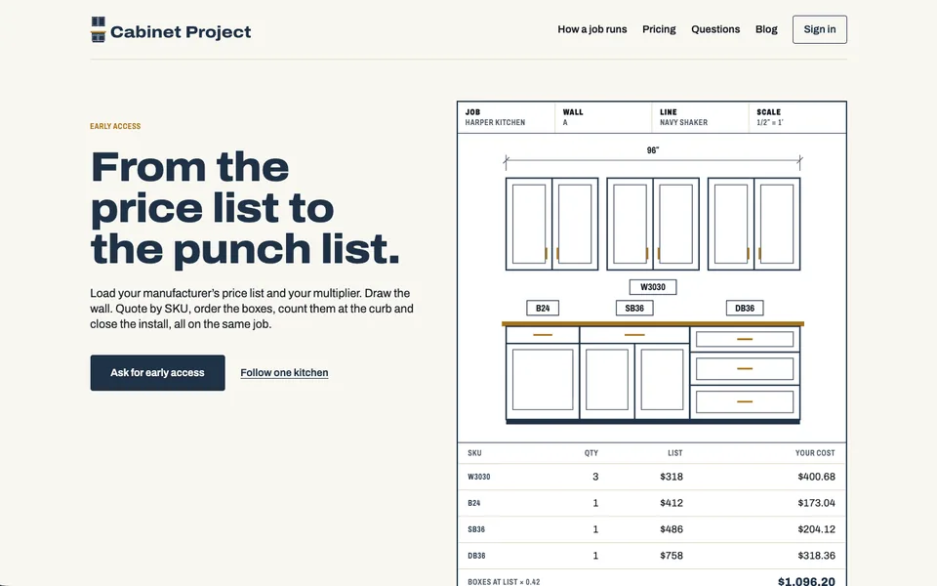Screen dimensions: 937x586
Task: Click the 96" dimension label
Action: pyautogui.click(x=653, y=150)
